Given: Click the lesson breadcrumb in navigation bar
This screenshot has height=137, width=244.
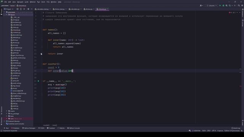Looking at the screenshot, I should point(13,6).
